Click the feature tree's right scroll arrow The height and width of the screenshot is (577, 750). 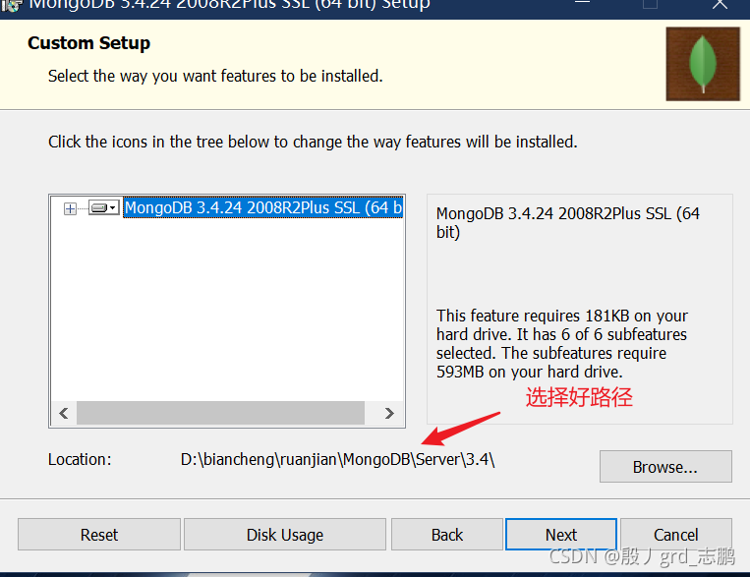pyautogui.click(x=389, y=413)
